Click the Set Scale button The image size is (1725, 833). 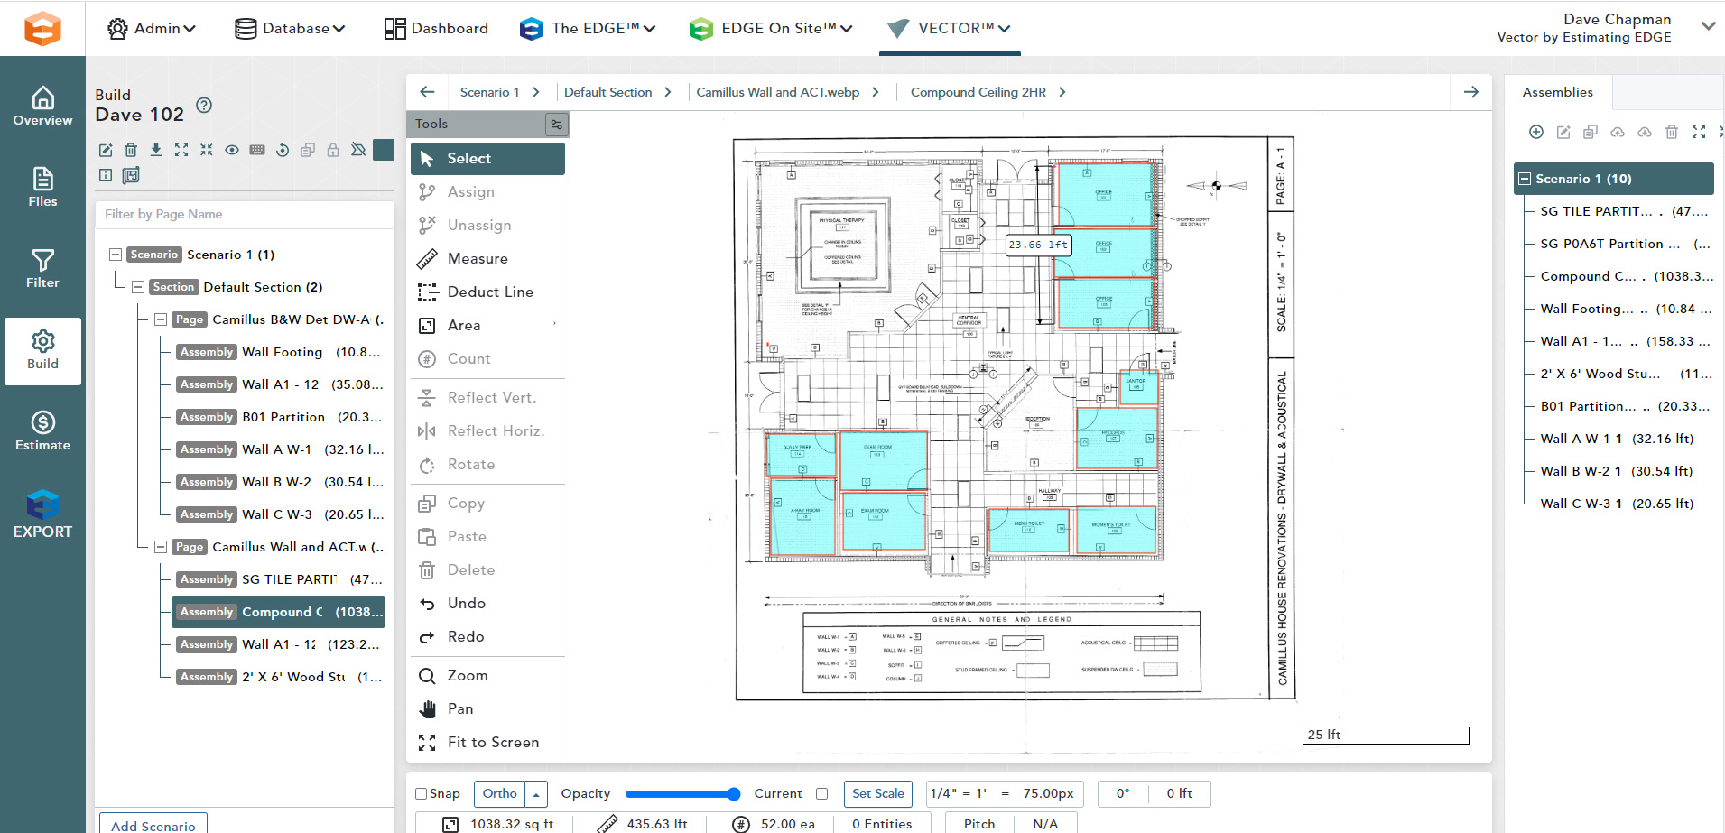point(877,794)
